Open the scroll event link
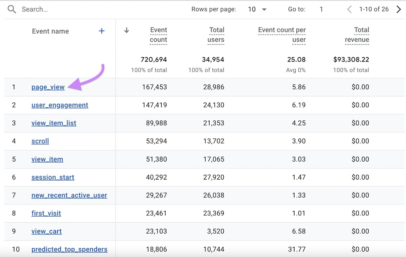The image size is (406, 257). (x=40, y=141)
